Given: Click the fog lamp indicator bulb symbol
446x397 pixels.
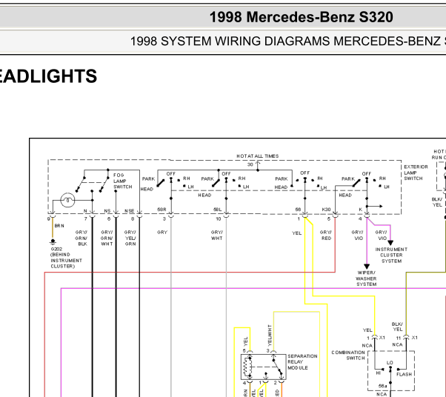Looking at the screenshot, I should tap(67, 200).
